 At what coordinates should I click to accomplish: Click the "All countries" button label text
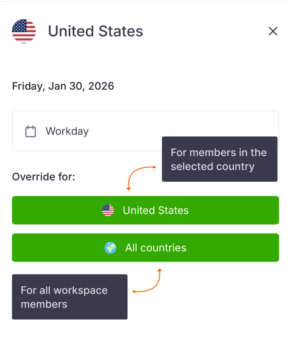[x=155, y=248]
